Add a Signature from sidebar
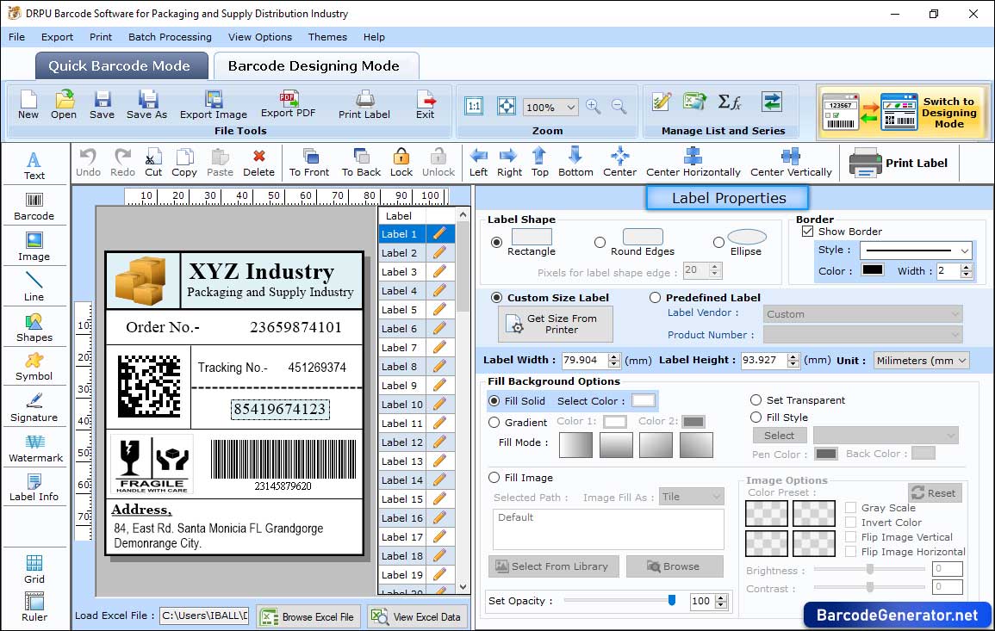Image resolution: width=995 pixels, height=631 pixels. 34,407
